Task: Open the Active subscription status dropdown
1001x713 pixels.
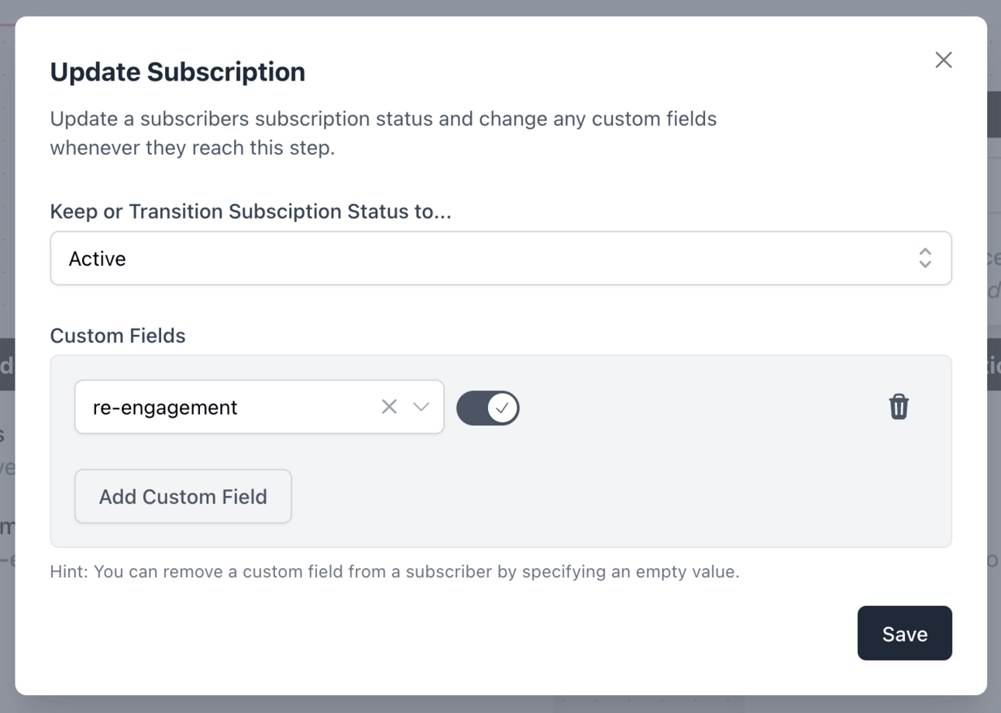Action: 500,258
